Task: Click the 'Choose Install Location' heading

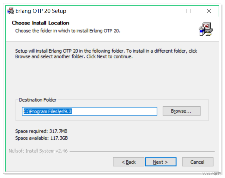Action: point(41,23)
